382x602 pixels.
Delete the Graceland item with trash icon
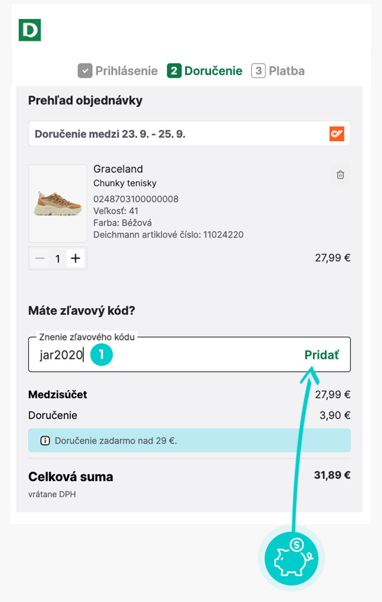[x=340, y=175]
